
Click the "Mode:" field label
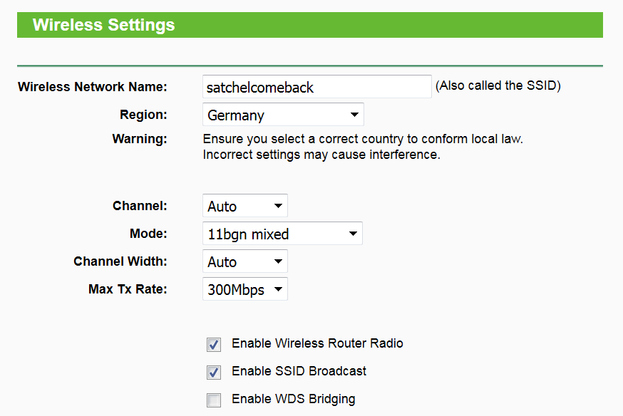[x=148, y=234]
